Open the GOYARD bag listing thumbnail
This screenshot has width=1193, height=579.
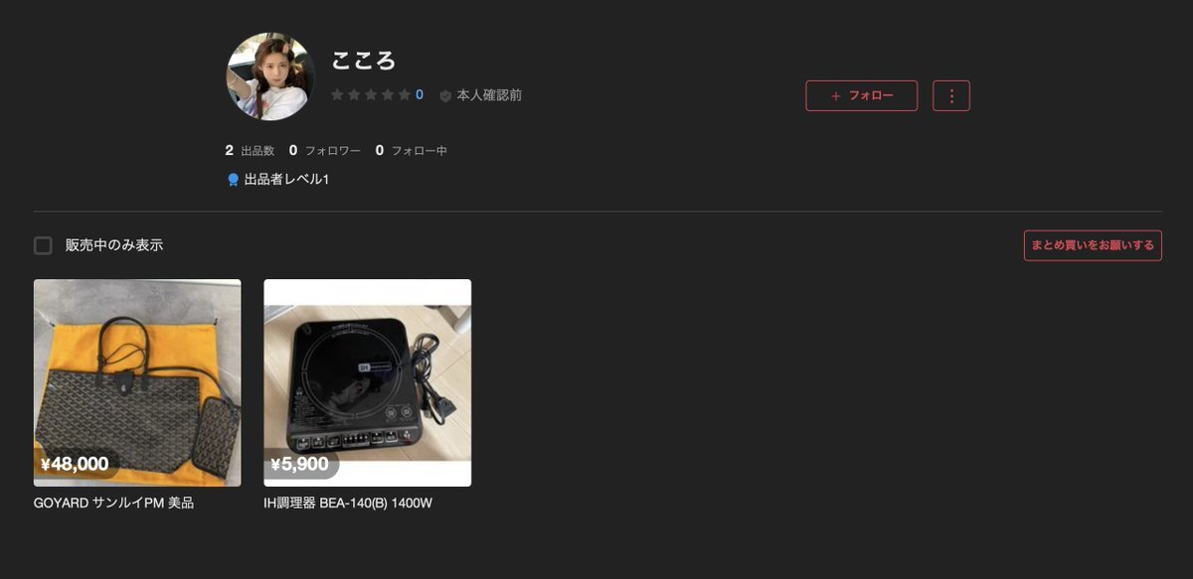pos(137,382)
